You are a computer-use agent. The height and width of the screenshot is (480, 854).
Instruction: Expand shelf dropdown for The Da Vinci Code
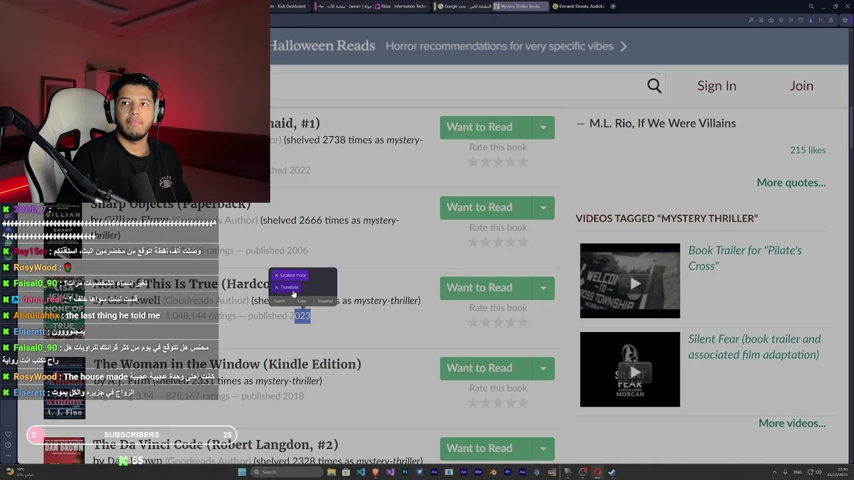(543, 449)
